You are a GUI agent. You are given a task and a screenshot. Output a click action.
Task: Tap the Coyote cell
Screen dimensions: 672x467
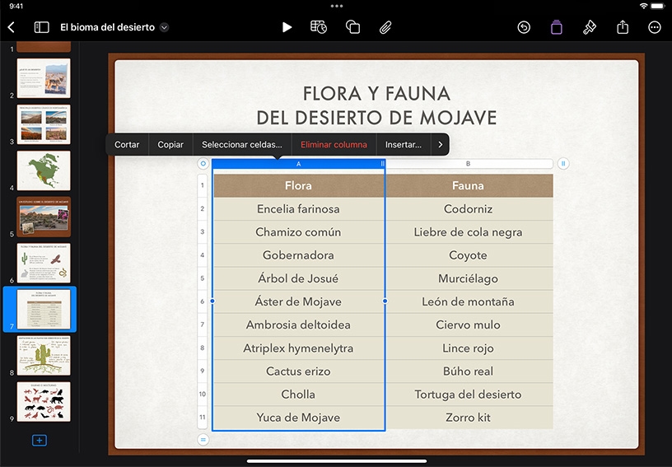tap(469, 255)
